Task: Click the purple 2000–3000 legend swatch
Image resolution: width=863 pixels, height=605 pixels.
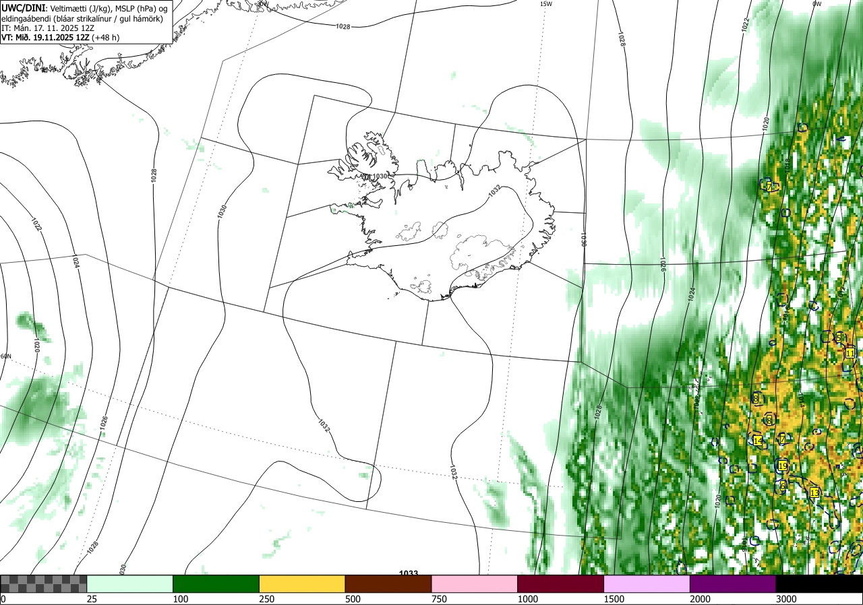Action: tap(734, 583)
